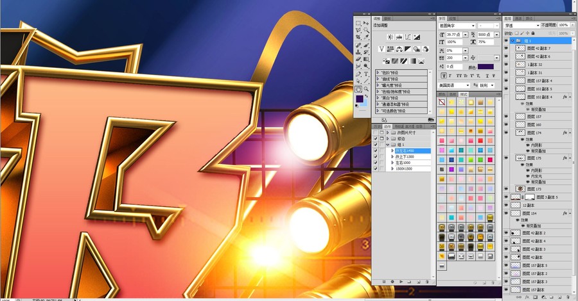The width and height of the screenshot is (578, 301).
Task: Select the Horizontal Type tool
Action: (x=366, y=74)
